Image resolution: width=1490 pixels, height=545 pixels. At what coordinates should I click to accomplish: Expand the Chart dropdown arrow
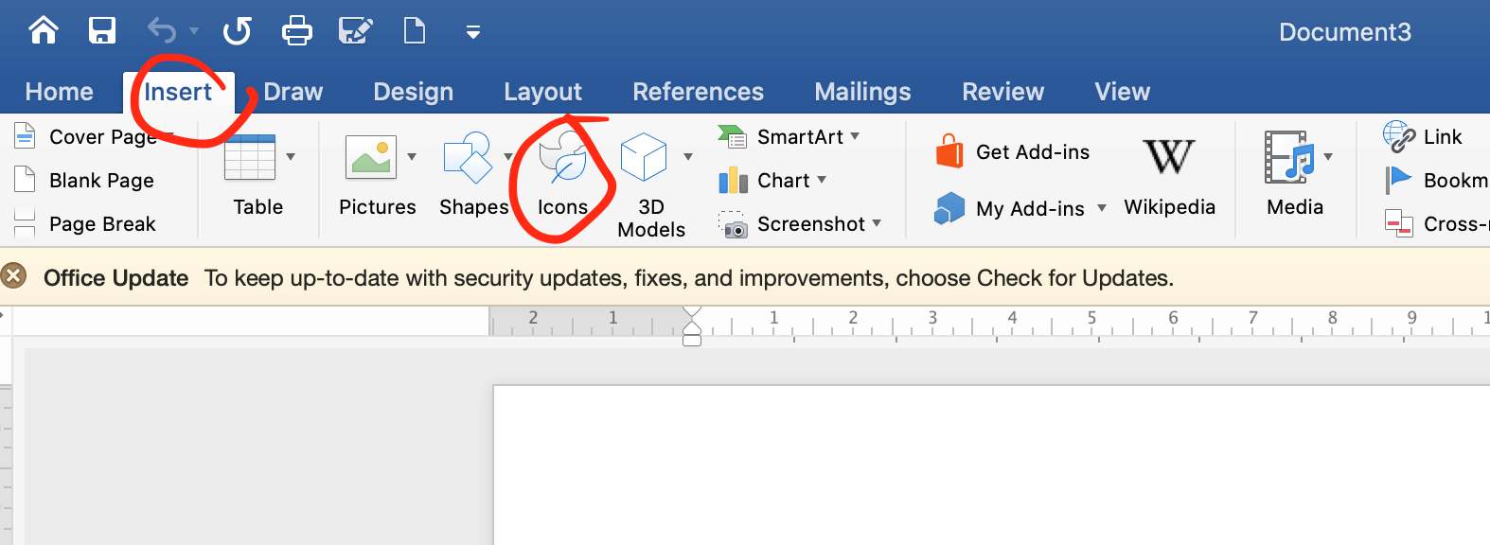[822, 180]
